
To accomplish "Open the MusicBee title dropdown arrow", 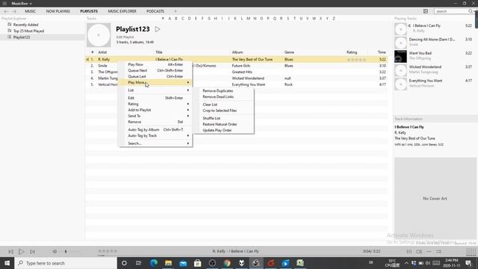I will pos(31,4).
